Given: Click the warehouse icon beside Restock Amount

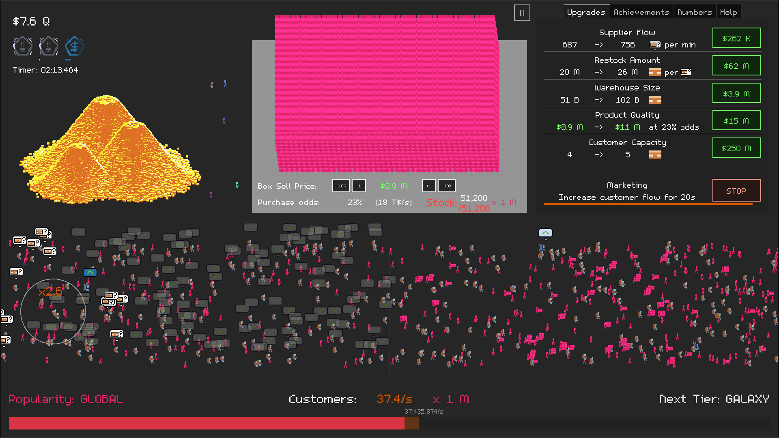Looking at the screenshot, I should click(655, 72).
